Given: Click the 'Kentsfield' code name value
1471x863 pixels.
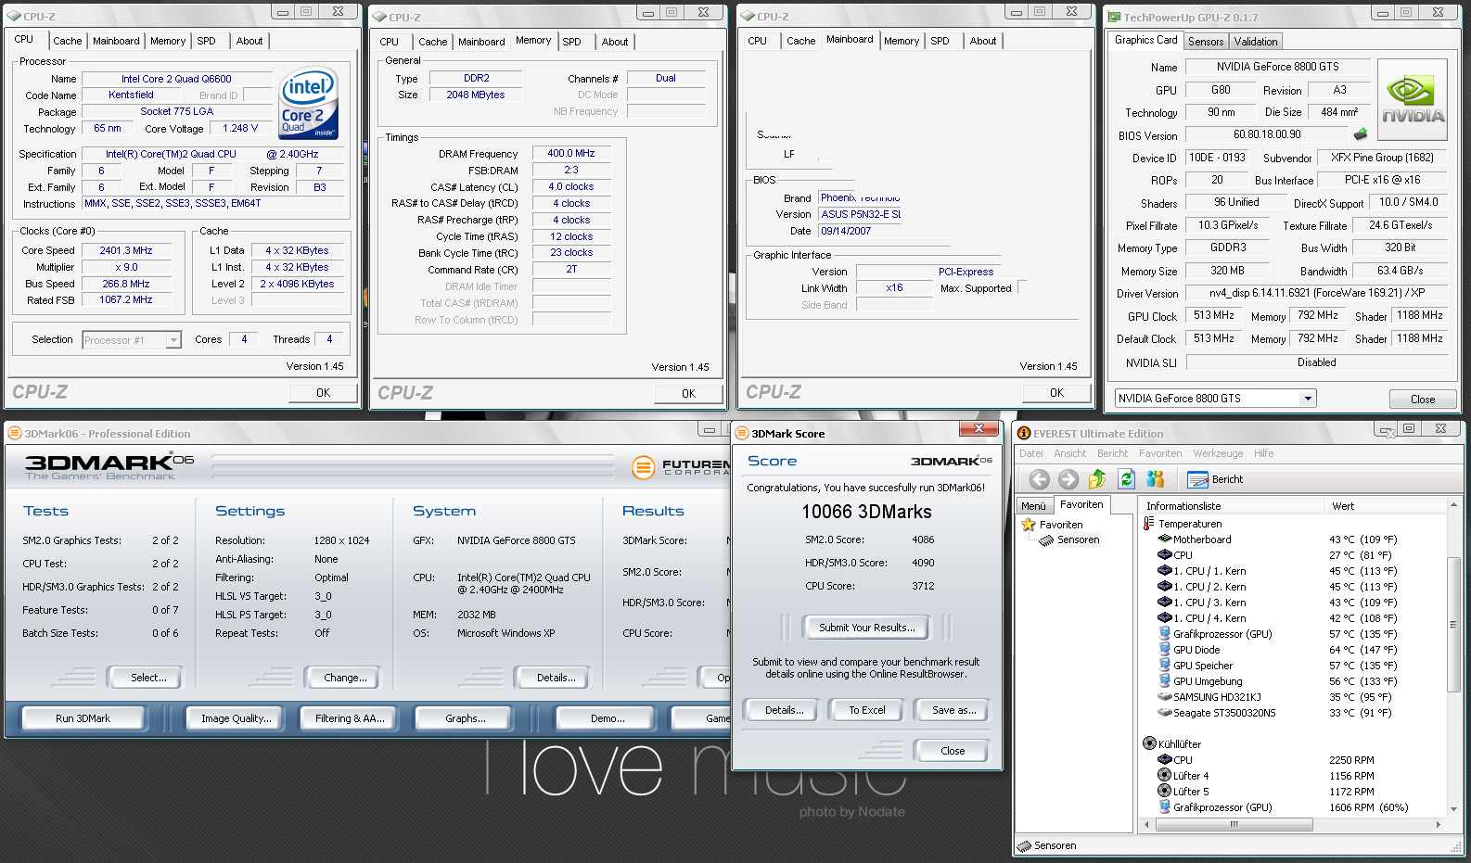Looking at the screenshot, I should [x=131, y=95].
